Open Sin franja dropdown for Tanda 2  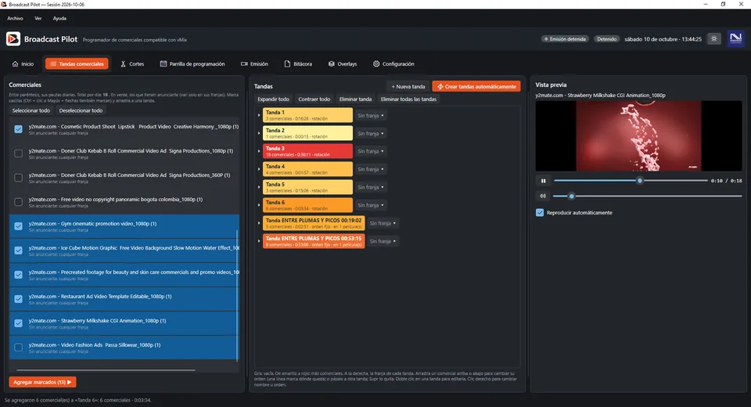tap(371, 133)
